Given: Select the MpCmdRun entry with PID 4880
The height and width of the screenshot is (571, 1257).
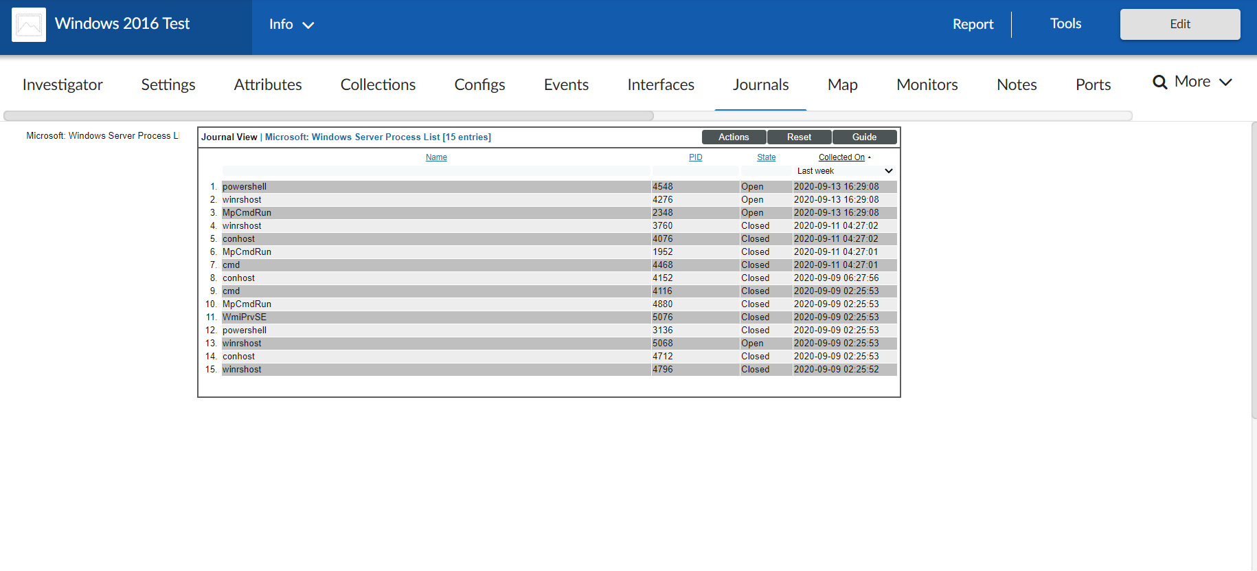Looking at the screenshot, I should click(x=559, y=304).
